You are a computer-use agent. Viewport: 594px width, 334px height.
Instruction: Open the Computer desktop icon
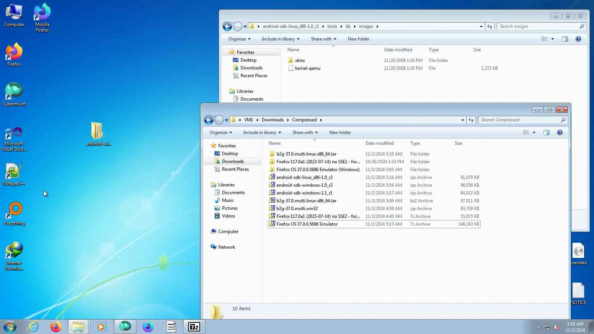pyautogui.click(x=14, y=16)
